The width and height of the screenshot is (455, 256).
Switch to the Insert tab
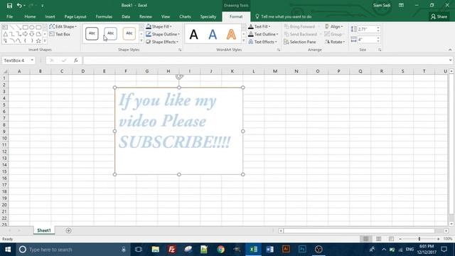(x=50, y=16)
